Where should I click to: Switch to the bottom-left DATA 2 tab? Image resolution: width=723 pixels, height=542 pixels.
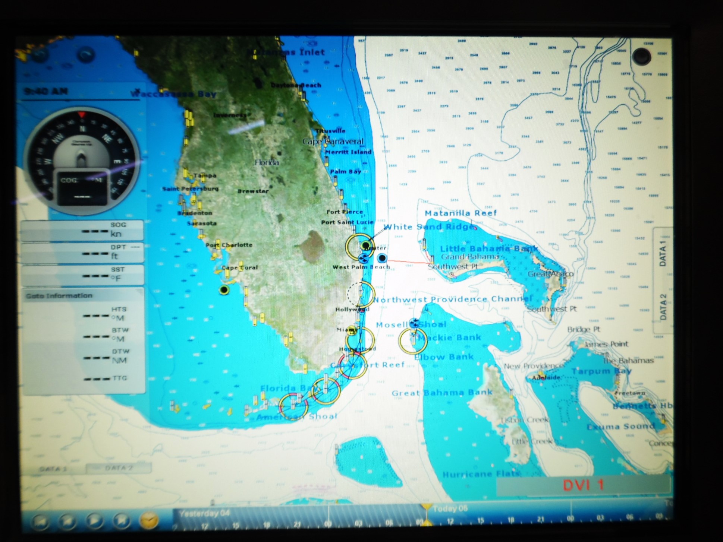119,468
